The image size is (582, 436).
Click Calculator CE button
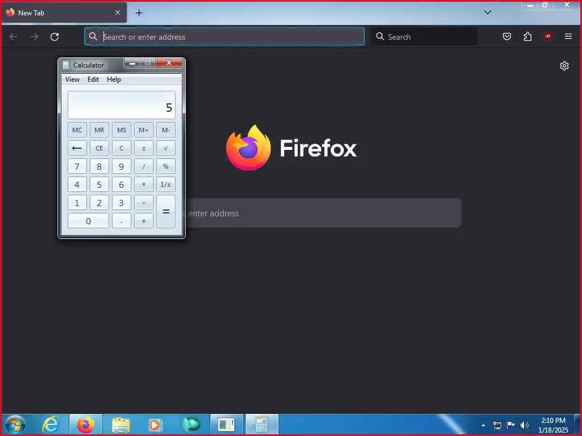99,148
